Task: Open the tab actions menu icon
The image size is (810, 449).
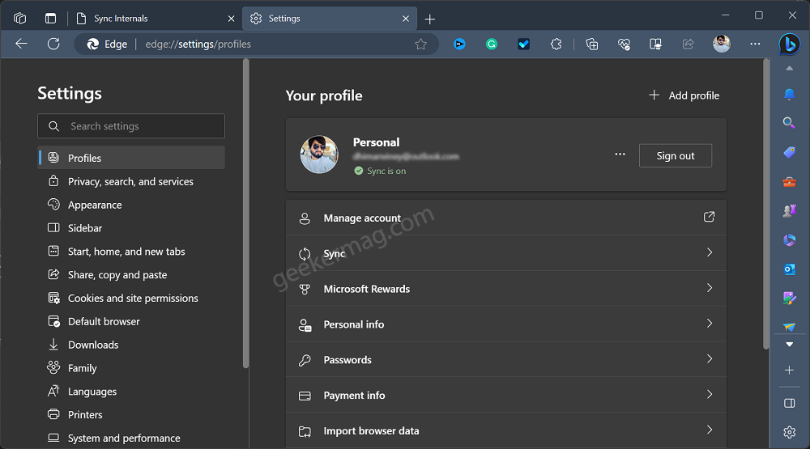Action: [x=50, y=18]
